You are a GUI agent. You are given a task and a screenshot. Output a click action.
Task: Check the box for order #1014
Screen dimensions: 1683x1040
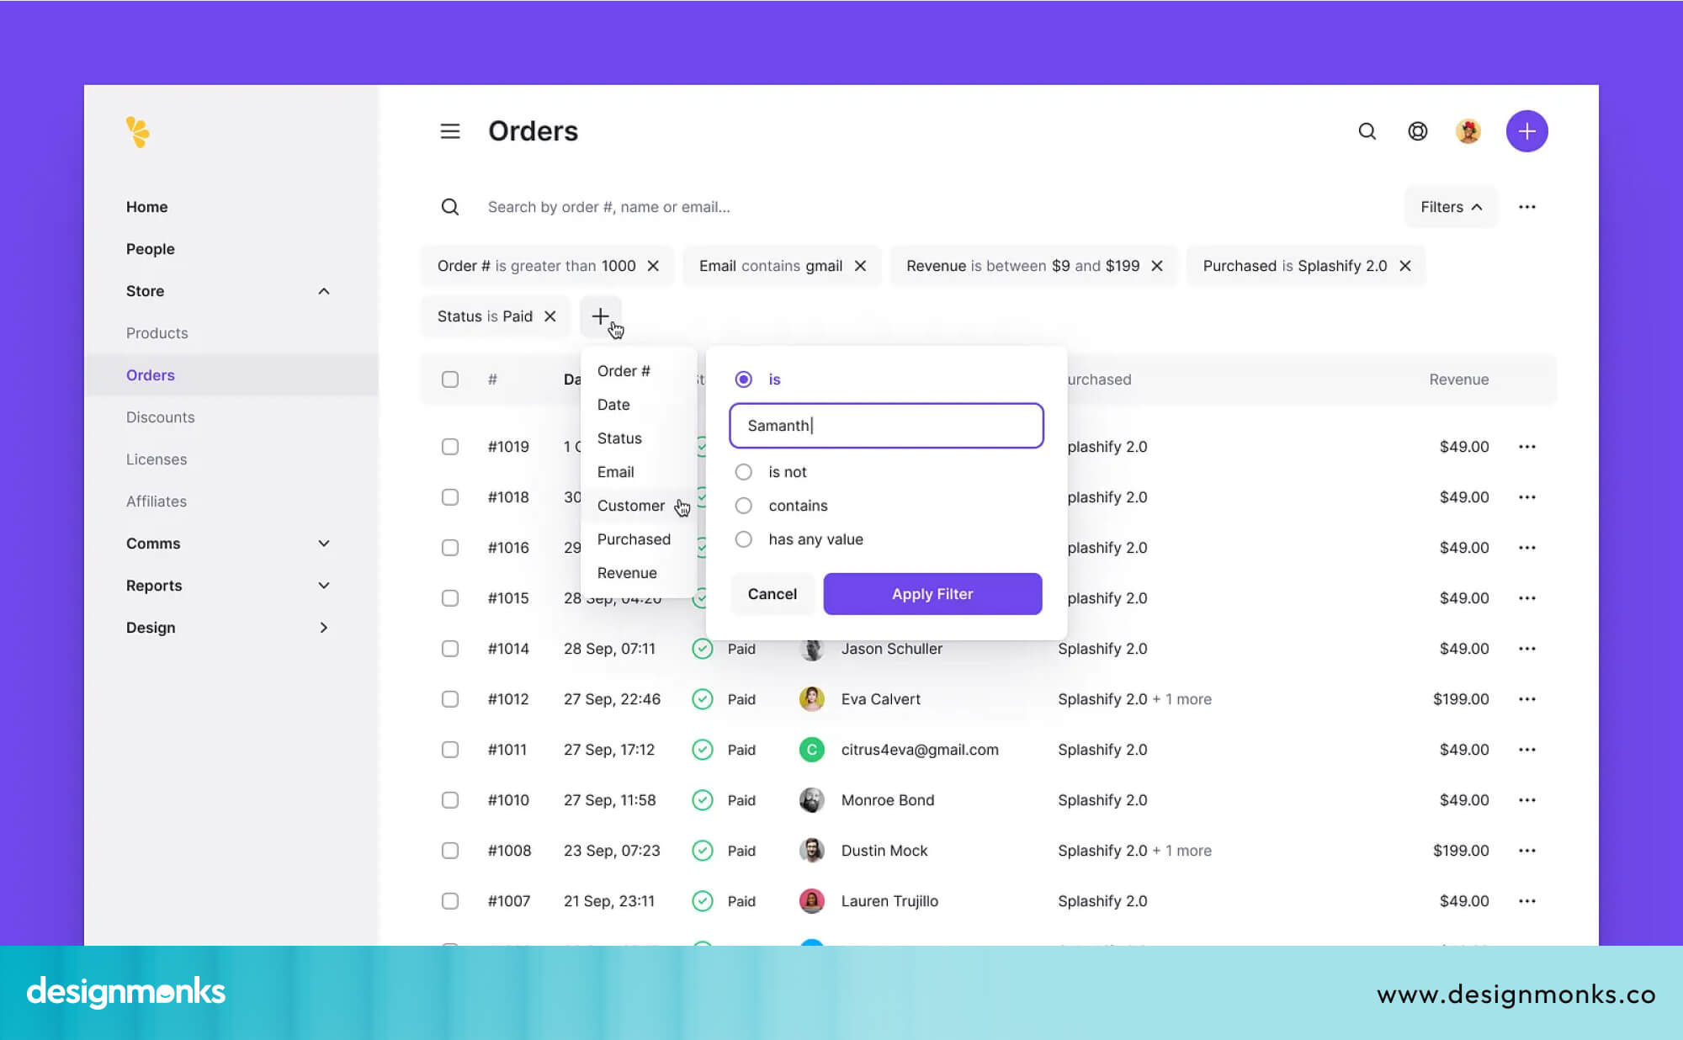point(450,649)
